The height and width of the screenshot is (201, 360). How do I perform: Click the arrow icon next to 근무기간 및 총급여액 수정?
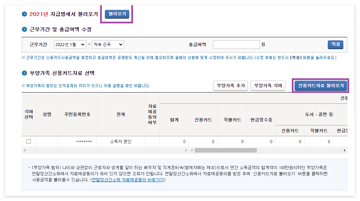[24, 29]
